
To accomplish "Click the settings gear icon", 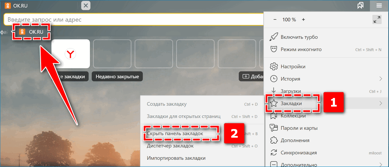I will 274,66.
